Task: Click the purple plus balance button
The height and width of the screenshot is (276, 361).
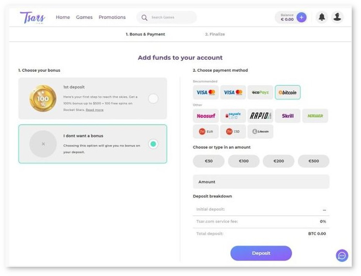Action: 301,17
